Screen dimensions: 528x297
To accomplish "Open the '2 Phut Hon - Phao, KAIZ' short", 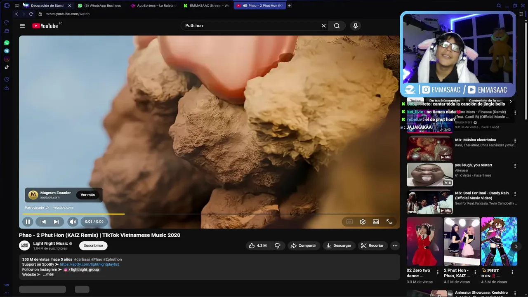I will click(x=462, y=242).
